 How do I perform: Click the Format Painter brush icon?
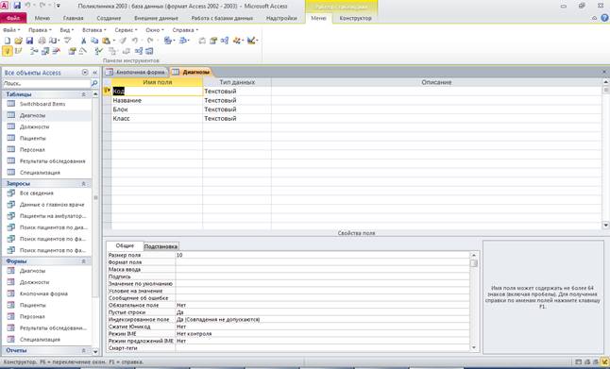(x=123, y=41)
